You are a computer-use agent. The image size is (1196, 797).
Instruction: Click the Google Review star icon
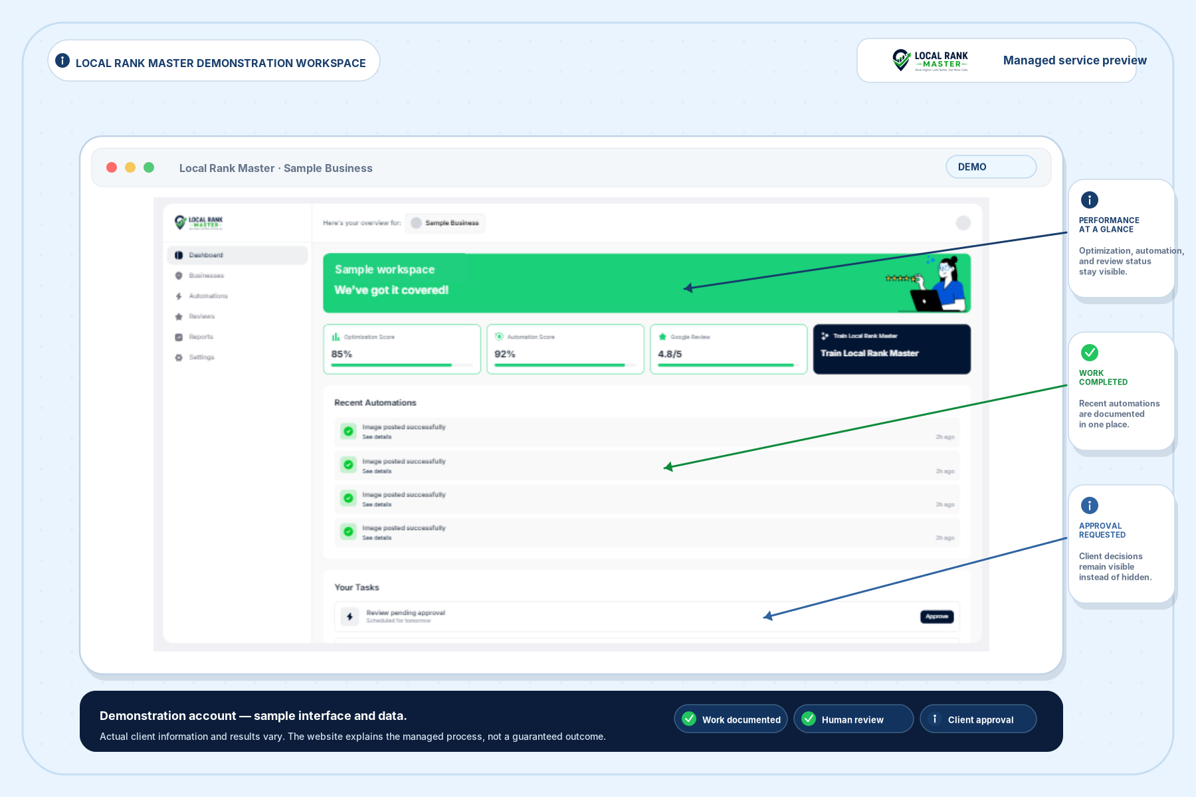click(662, 337)
